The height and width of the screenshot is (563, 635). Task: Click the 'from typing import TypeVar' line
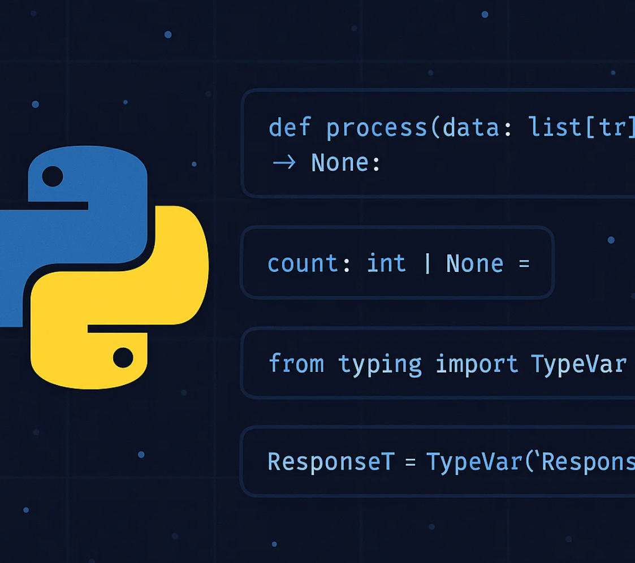coord(447,364)
